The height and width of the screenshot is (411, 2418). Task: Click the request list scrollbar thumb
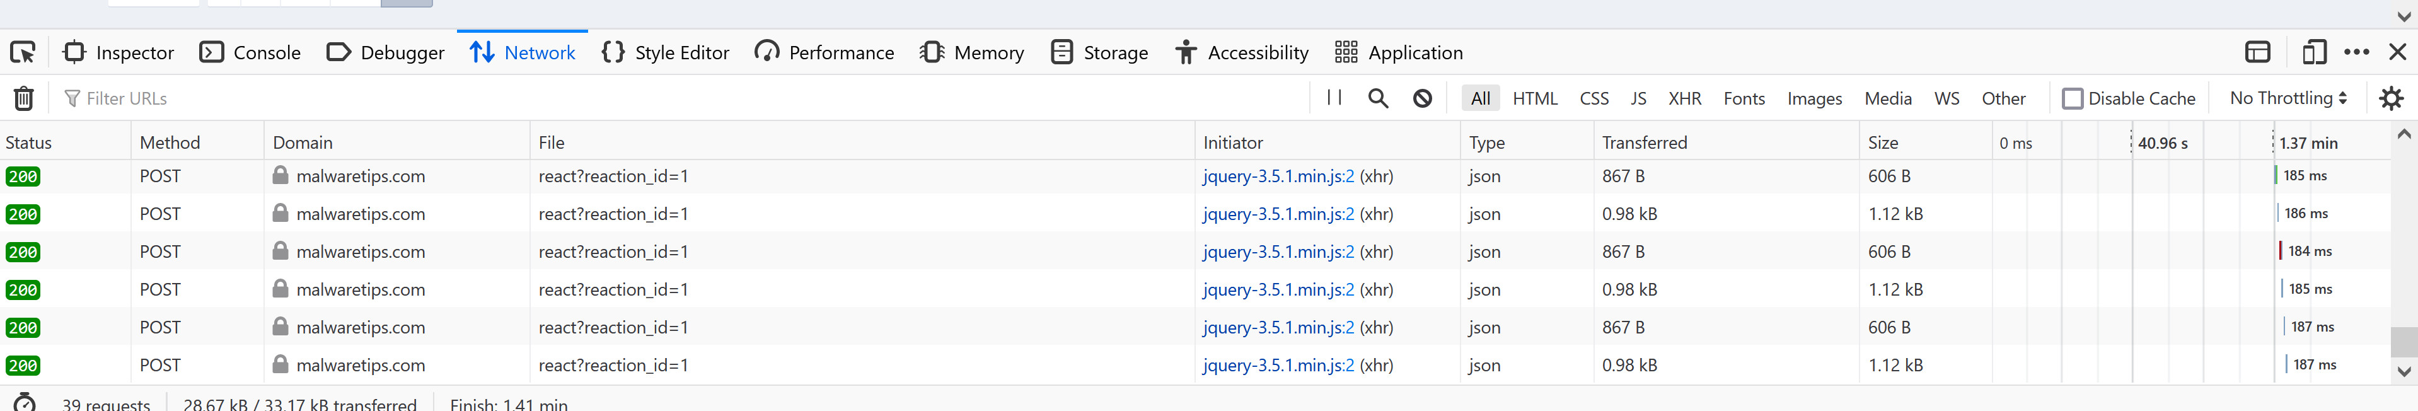2404,342
